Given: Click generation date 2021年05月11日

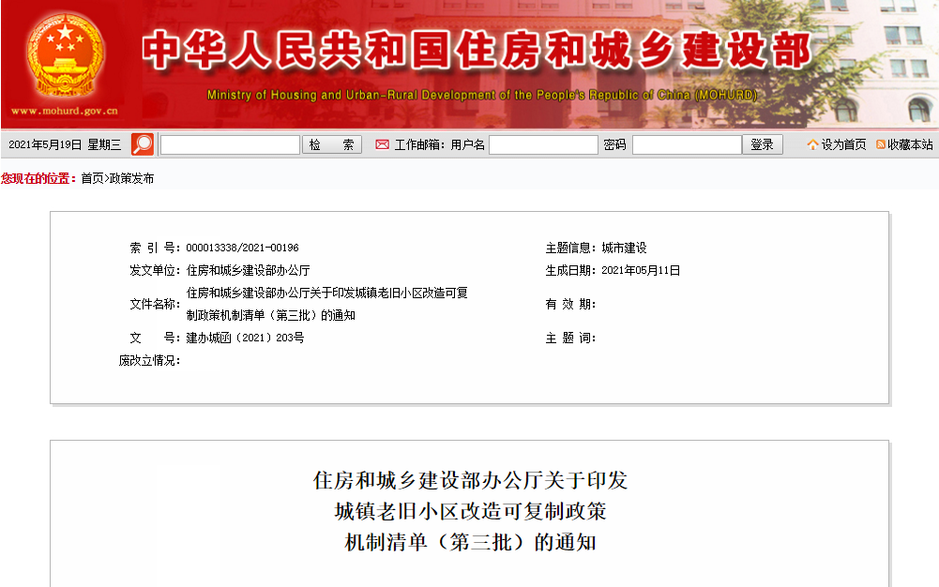Looking at the screenshot, I should coord(641,270).
